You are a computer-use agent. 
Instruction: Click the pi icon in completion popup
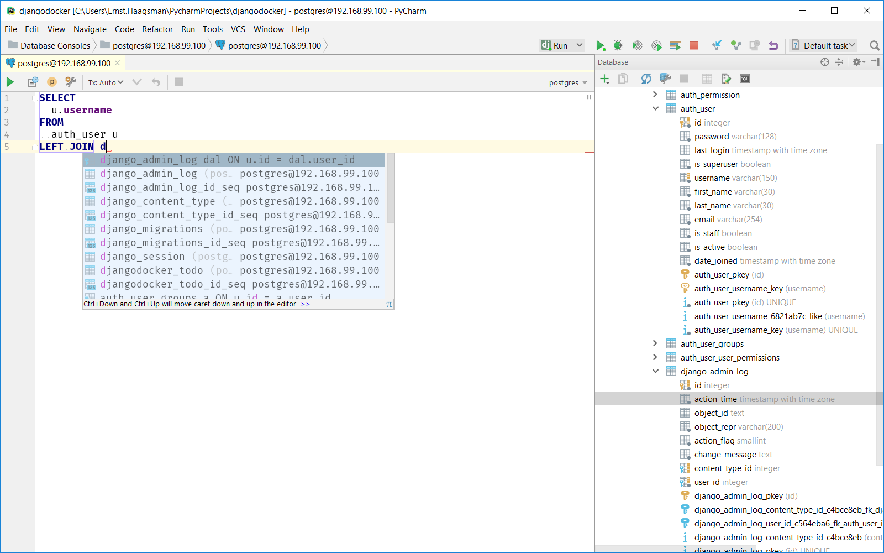tap(389, 304)
